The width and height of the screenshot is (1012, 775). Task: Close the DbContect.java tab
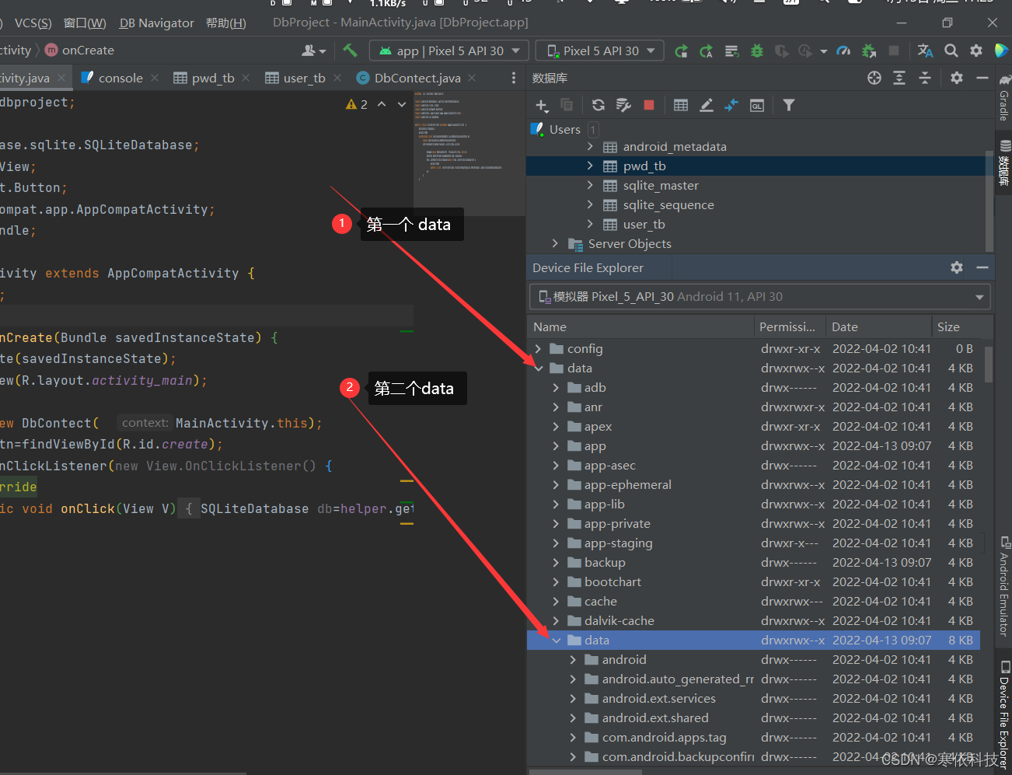pyautogui.click(x=472, y=78)
